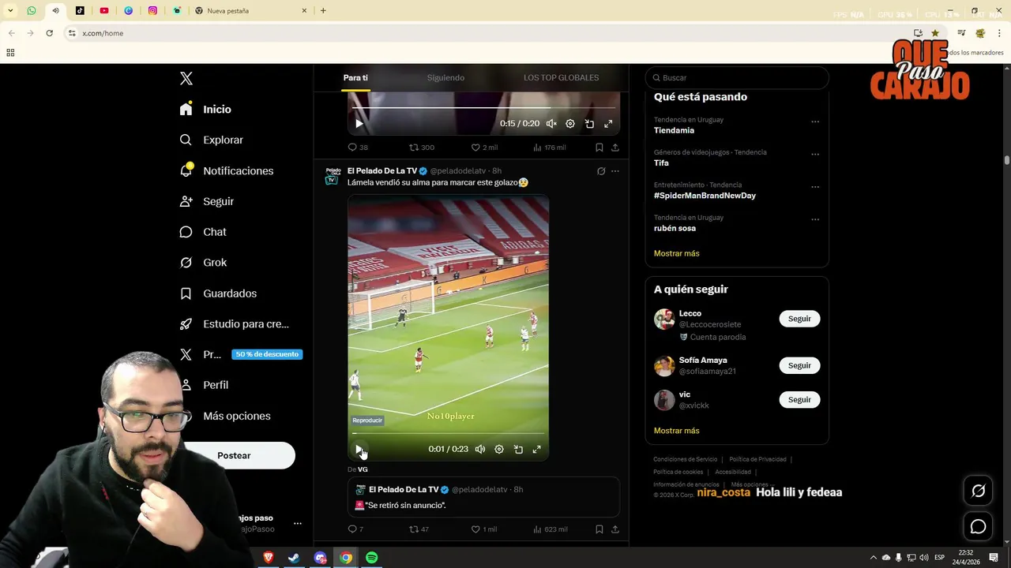Open Condiciones de Servicio link
1011x568 pixels.
point(685,459)
